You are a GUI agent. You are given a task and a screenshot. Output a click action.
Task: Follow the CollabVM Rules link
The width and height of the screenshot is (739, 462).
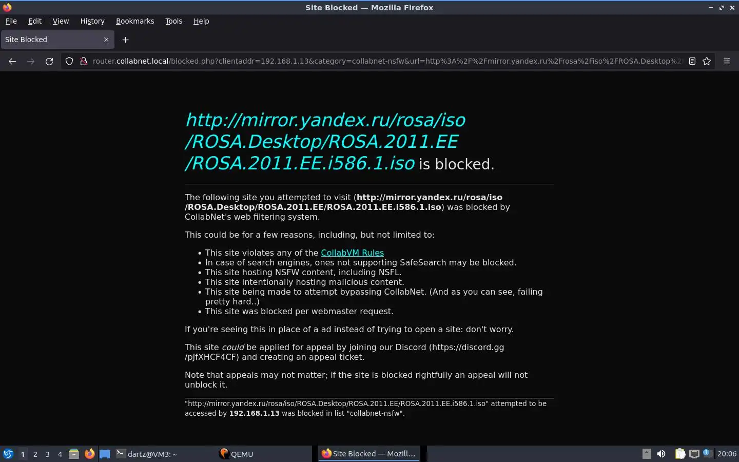click(352, 253)
